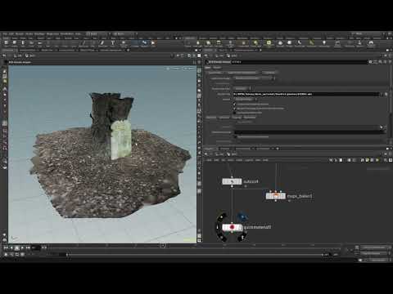Select the Torus shelf tool

tap(31, 43)
